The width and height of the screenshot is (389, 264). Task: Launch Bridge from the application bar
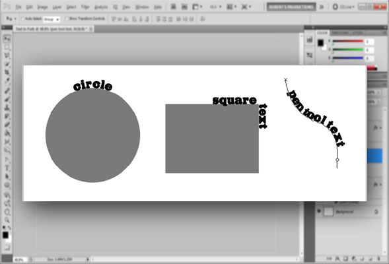coord(174,7)
